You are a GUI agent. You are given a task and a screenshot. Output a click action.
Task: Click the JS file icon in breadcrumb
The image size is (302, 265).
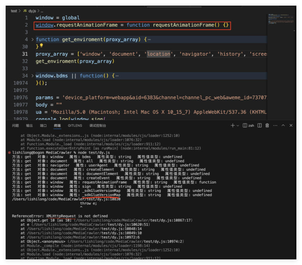(25, 11)
